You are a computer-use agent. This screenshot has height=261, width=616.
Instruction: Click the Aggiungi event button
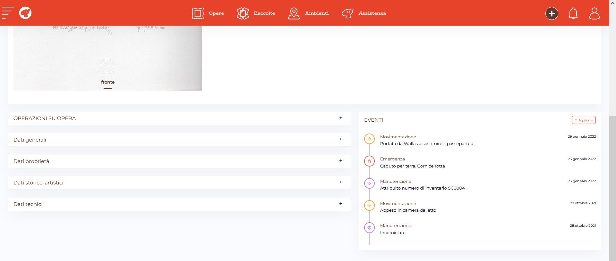tap(584, 120)
